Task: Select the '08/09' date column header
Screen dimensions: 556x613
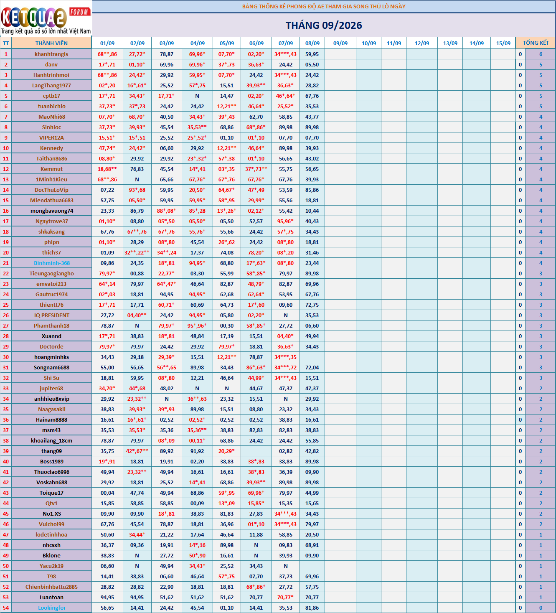Action: click(312, 43)
